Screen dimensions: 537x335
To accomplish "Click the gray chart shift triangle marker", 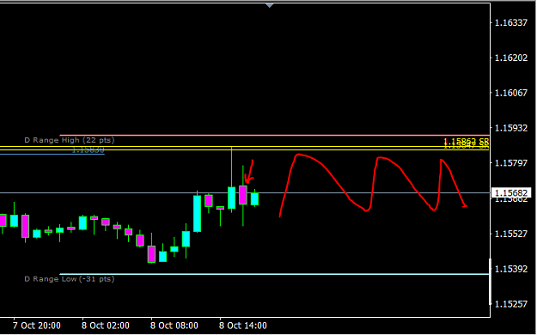I will click(270, 5).
